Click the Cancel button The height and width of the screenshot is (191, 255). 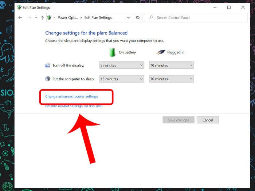pos(208,120)
